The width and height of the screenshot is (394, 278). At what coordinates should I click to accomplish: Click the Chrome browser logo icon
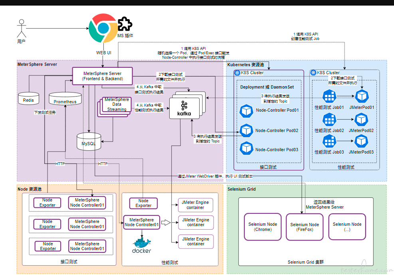103,28
